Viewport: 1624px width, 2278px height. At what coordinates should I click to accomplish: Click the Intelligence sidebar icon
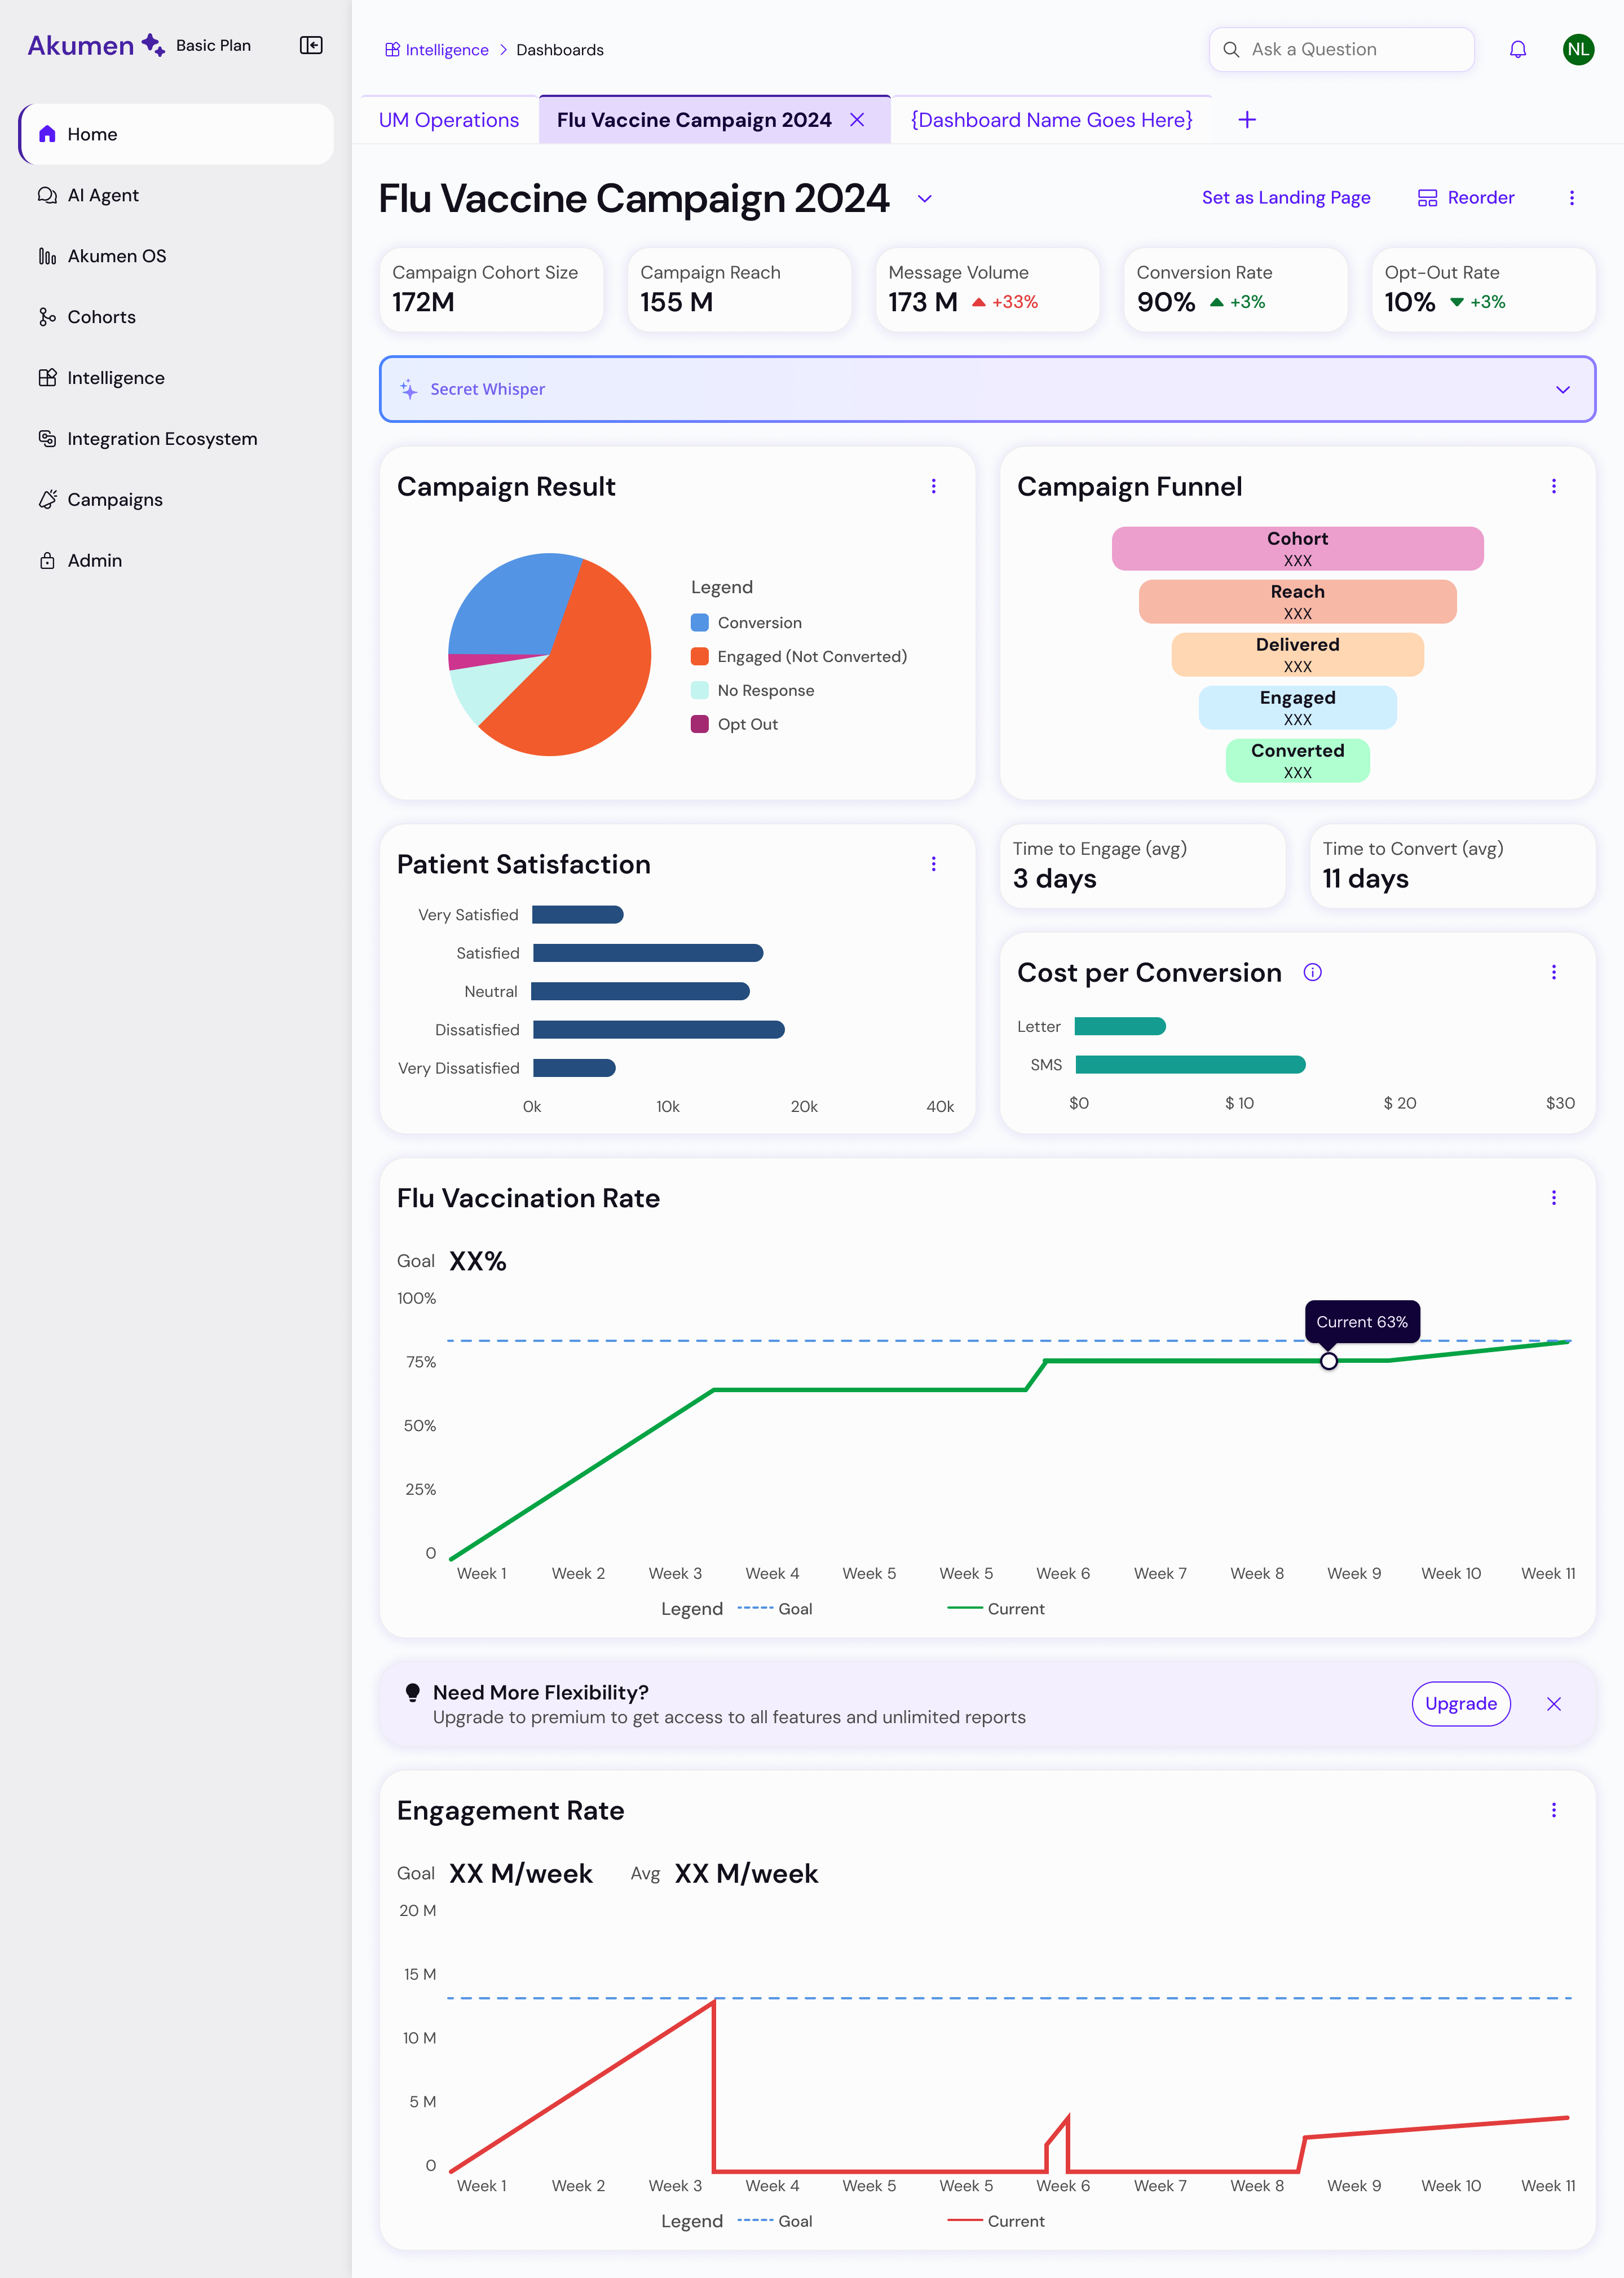47,378
